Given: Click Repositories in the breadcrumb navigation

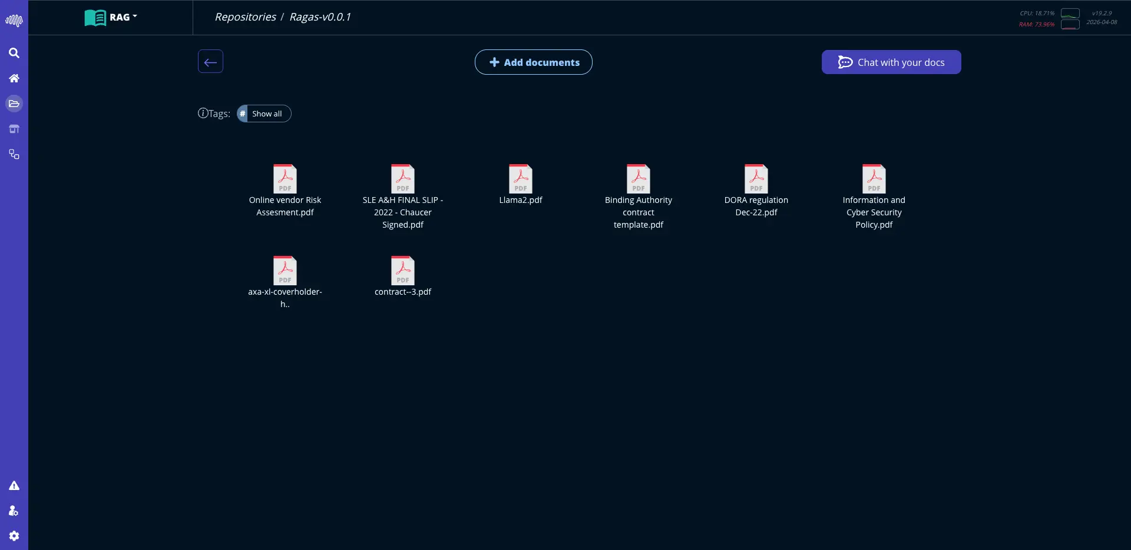Looking at the screenshot, I should coord(245,17).
